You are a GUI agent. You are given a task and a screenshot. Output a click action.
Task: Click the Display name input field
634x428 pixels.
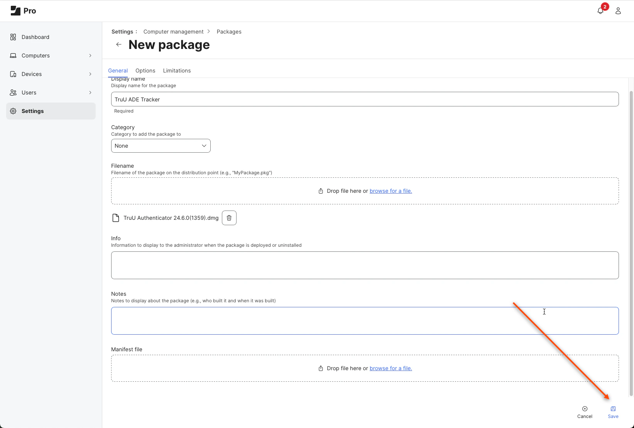pyautogui.click(x=365, y=99)
